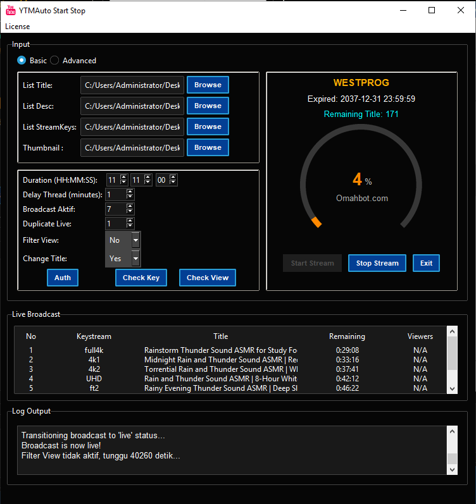Click the No column header
The width and height of the screenshot is (476, 504).
[31, 336]
